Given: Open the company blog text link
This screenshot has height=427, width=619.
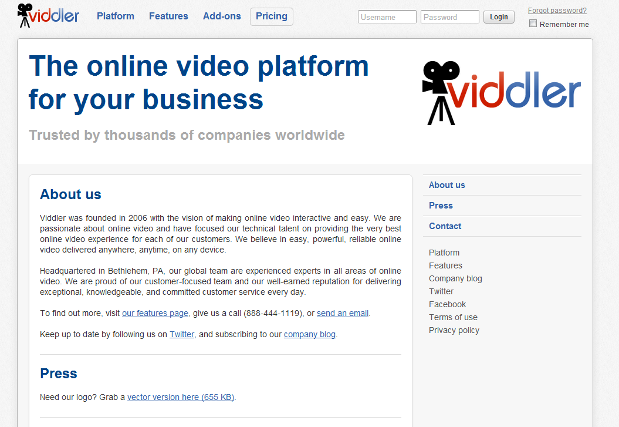Looking at the screenshot, I should [310, 334].
